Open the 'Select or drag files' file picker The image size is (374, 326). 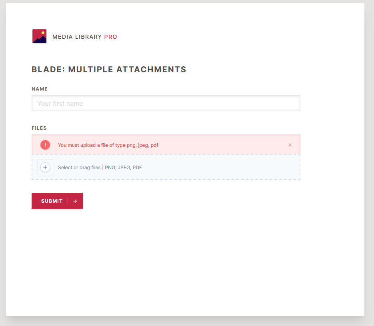pyautogui.click(x=79, y=167)
